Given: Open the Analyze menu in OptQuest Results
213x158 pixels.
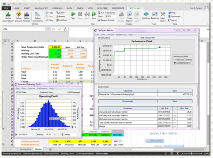Looking at the screenshot, I should click(111, 34).
